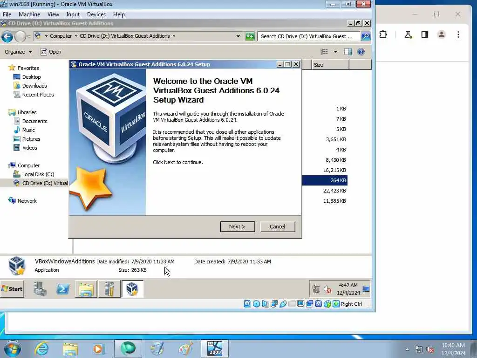Open the browser extensions puzzle icon
The width and height of the screenshot is (477, 358).
[383, 34]
